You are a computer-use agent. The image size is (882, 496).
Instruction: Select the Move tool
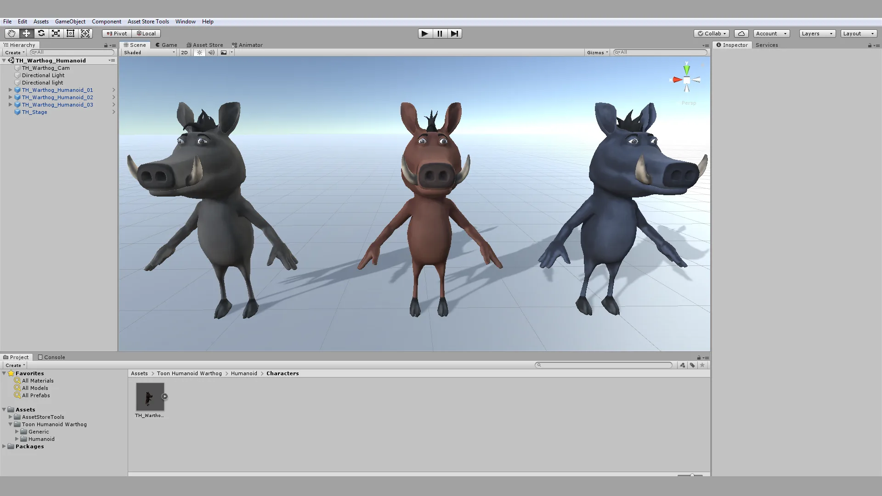26,34
